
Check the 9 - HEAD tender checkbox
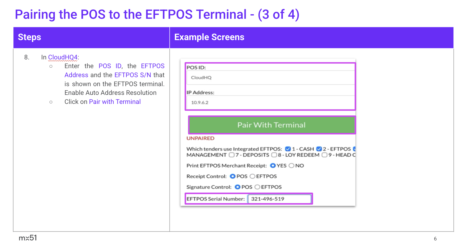[x=325, y=155]
